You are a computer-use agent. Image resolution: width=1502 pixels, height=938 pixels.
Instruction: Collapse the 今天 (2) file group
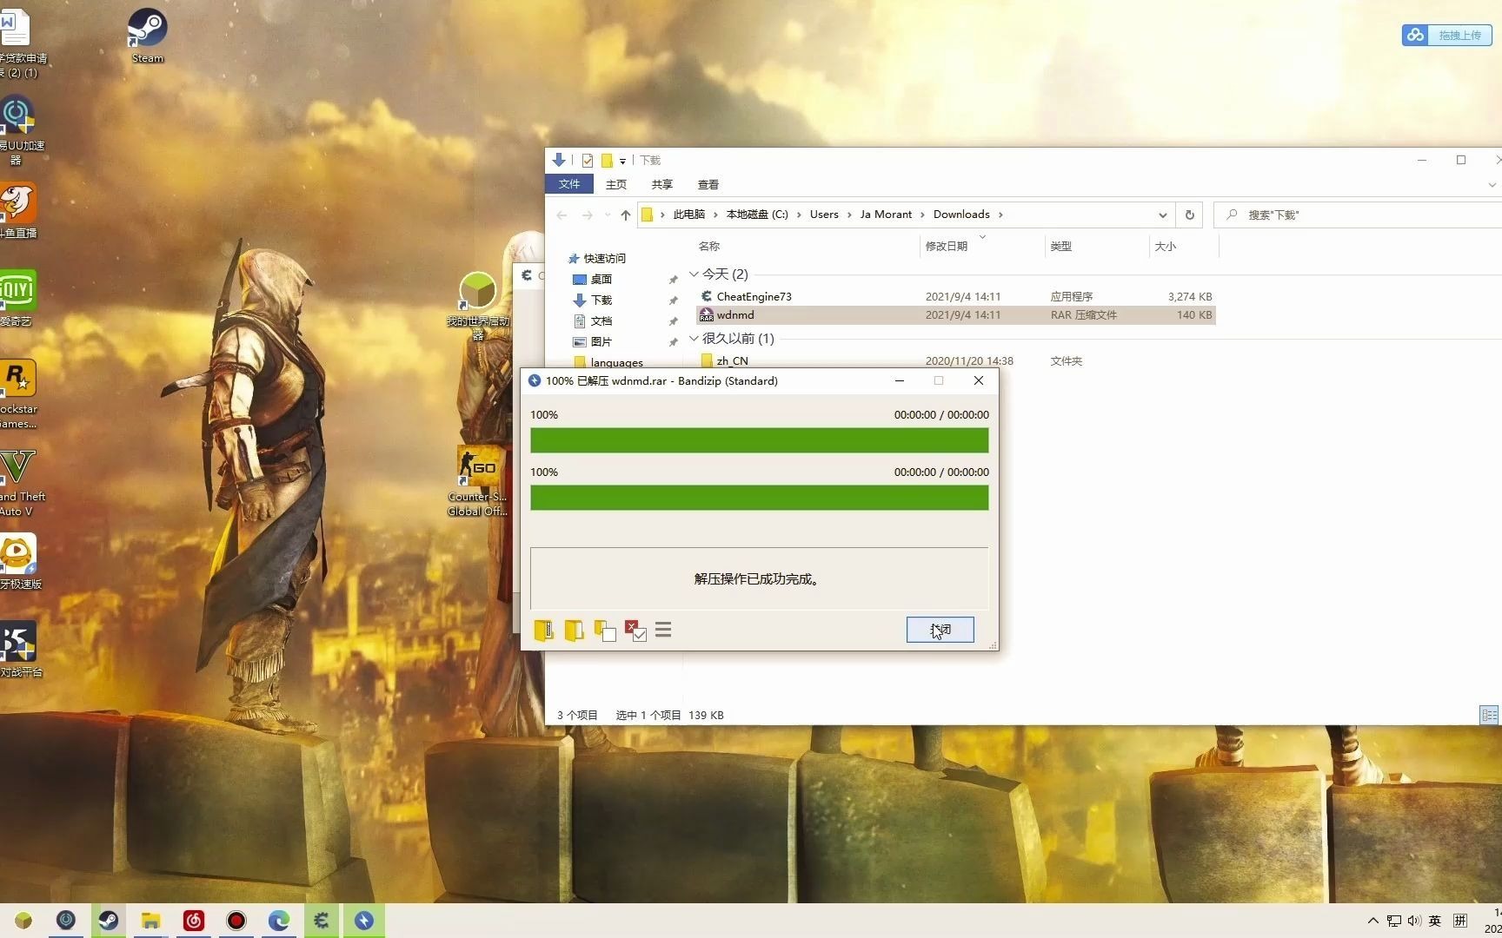click(x=694, y=274)
